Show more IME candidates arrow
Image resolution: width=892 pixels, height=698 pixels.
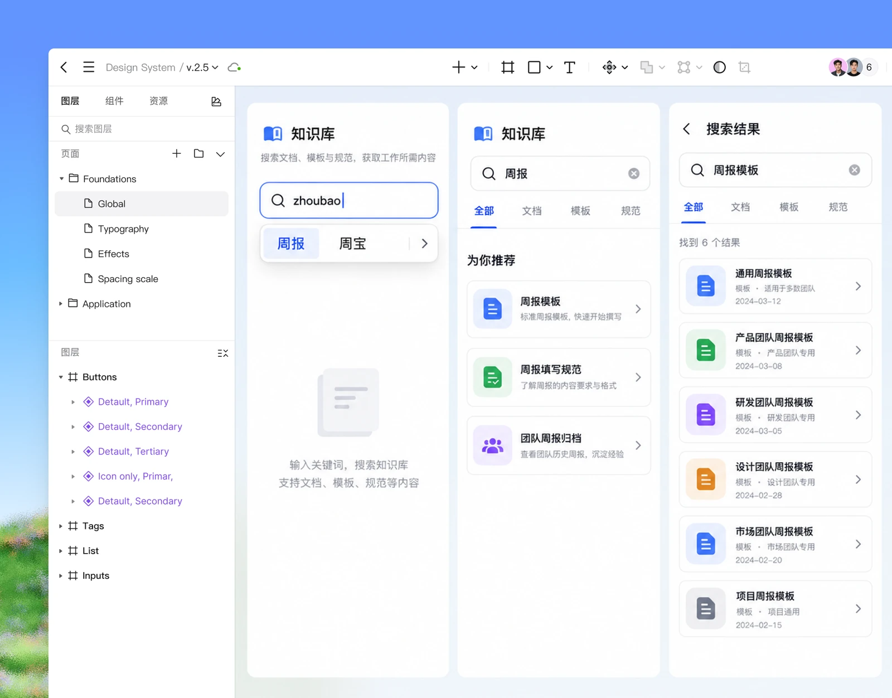click(424, 244)
